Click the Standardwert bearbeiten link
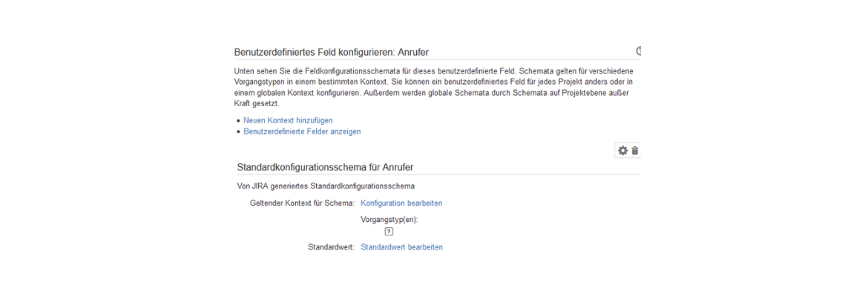This screenshot has height=297, width=868. (402, 247)
